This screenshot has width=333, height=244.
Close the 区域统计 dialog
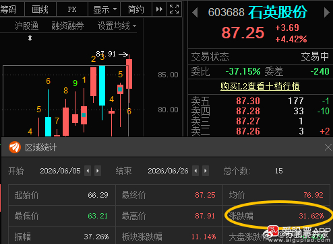[328, 147]
